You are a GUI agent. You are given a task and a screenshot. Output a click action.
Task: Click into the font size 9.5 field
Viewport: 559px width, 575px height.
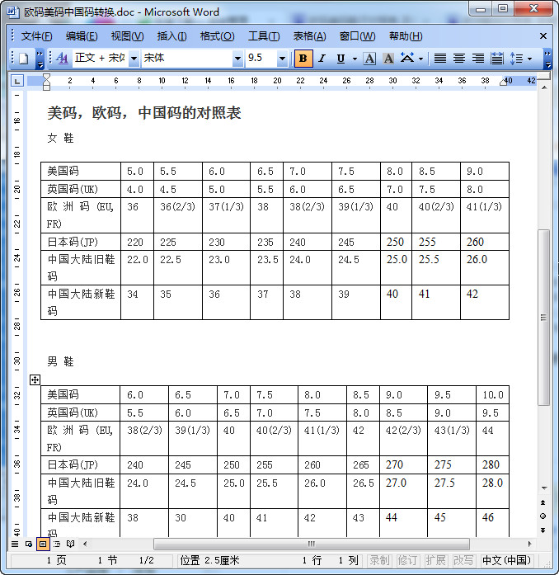(x=261, y=58)
